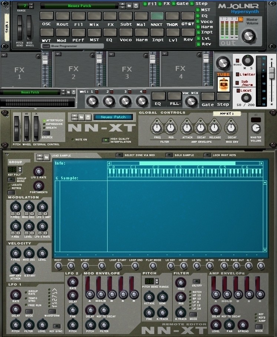Screen dimensions: 277x337
Task: Click the Rout pad button
Action: point(63,16)
